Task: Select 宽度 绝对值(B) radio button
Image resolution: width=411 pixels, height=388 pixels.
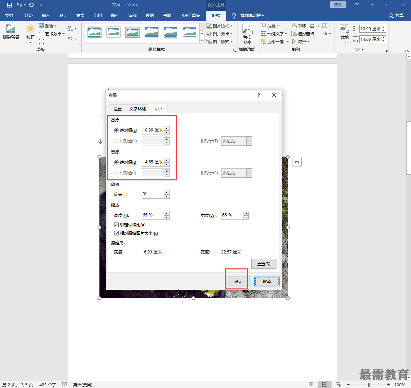Action: pyautogui.click(x=116, y=162)
